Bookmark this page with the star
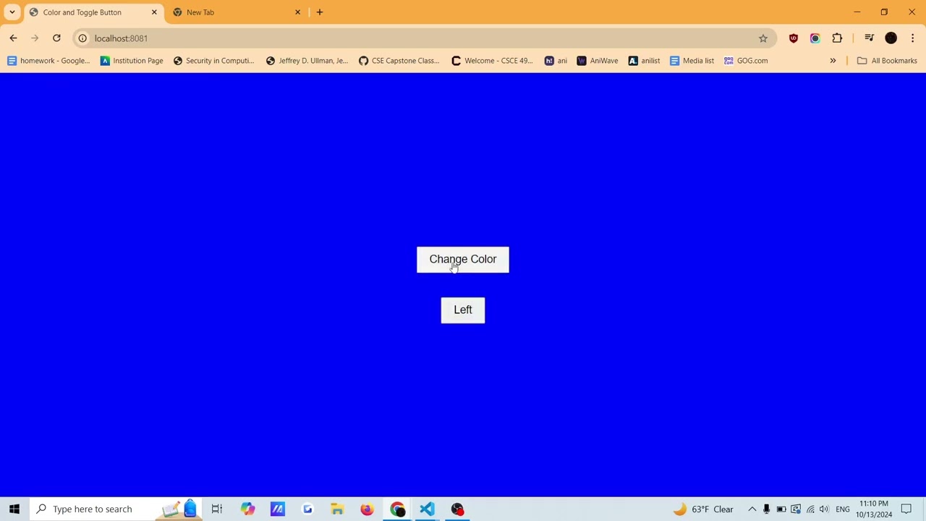The width and height of the screenshot is (926, 521). [x=763, y=38]
